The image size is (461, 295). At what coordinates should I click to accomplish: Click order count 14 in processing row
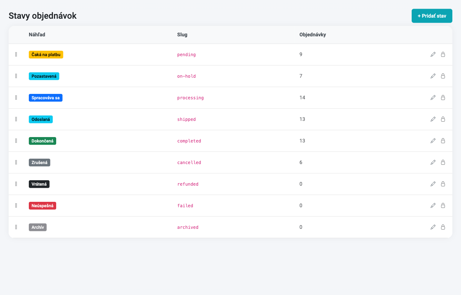(x=302, y=97)
